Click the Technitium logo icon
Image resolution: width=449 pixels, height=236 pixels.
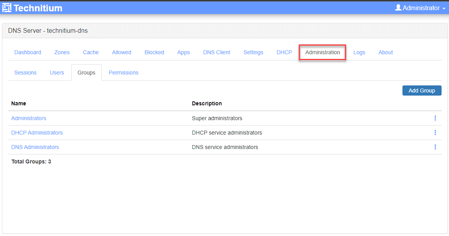click(7, 8)
